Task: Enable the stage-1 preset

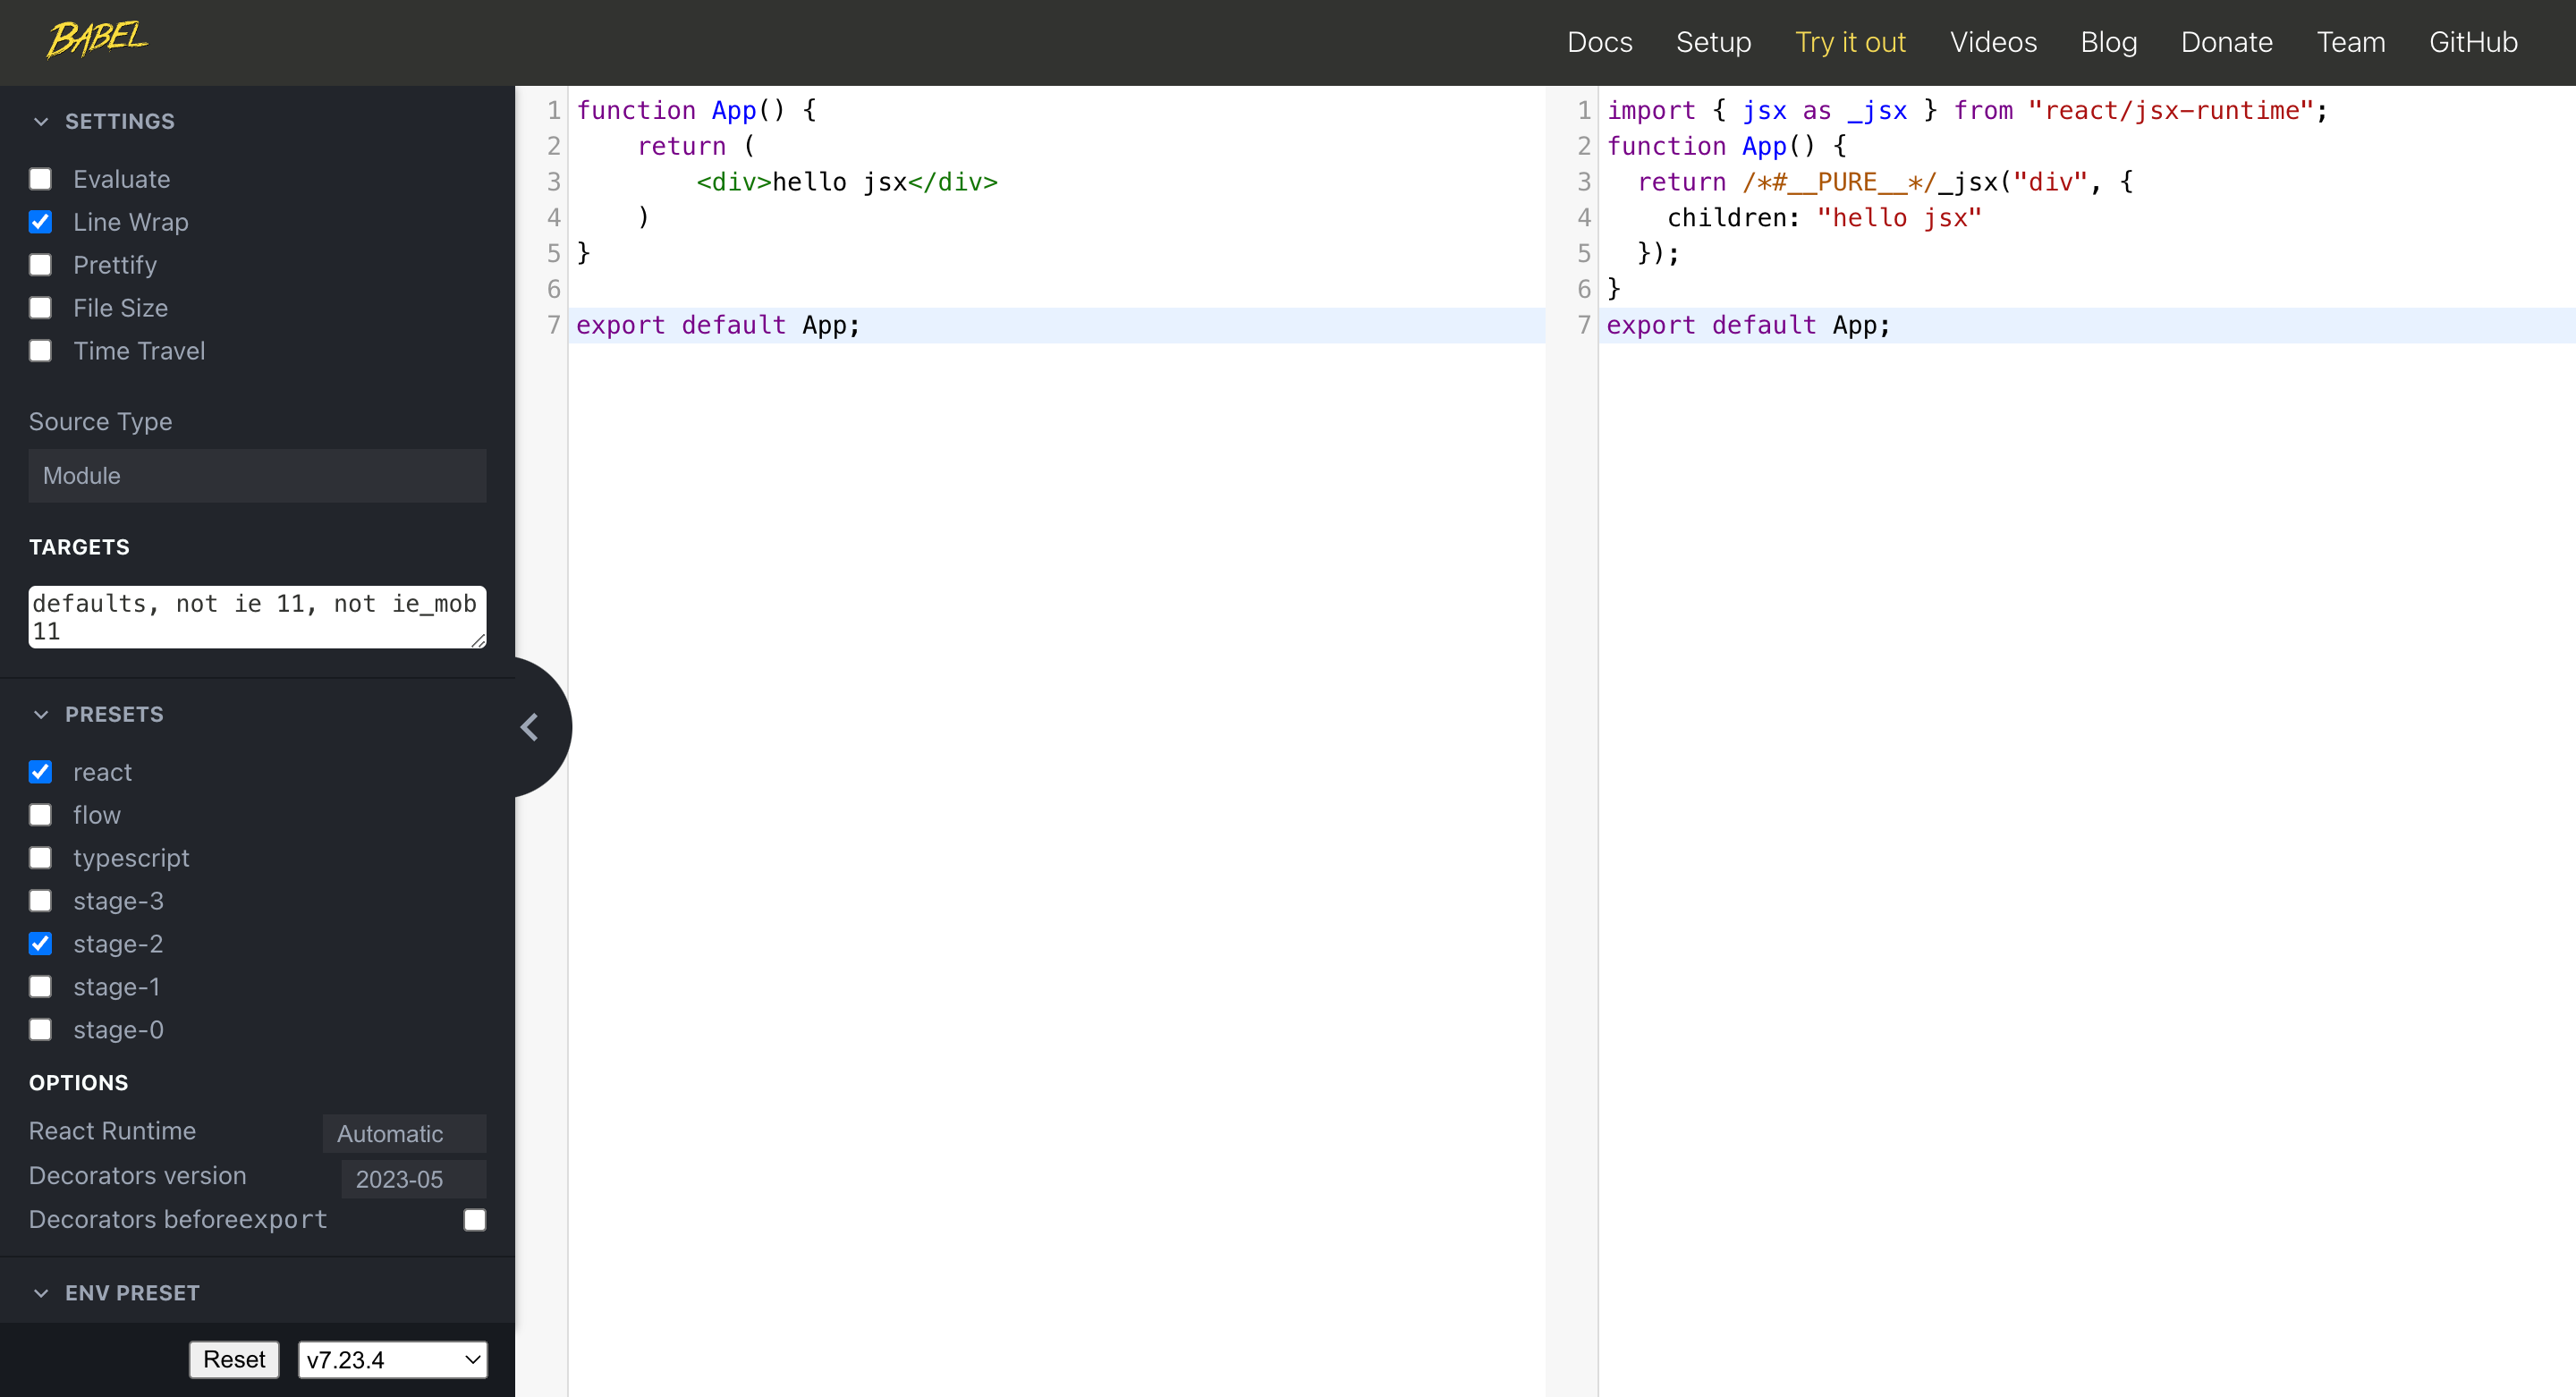Action: point(40,987)
